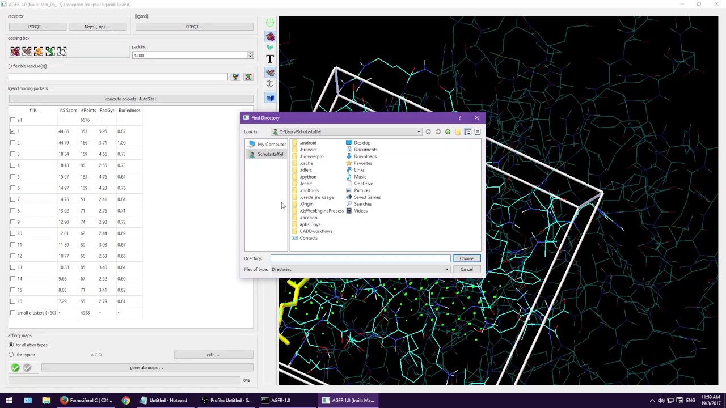Toggle the blue cube box icon

[x=270, y=97]
